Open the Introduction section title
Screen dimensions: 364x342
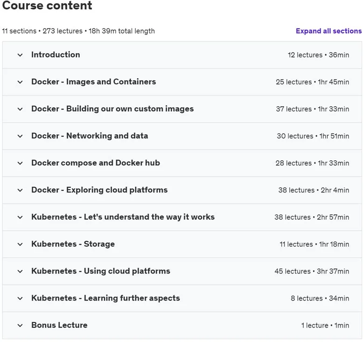[x=56, y=55]
